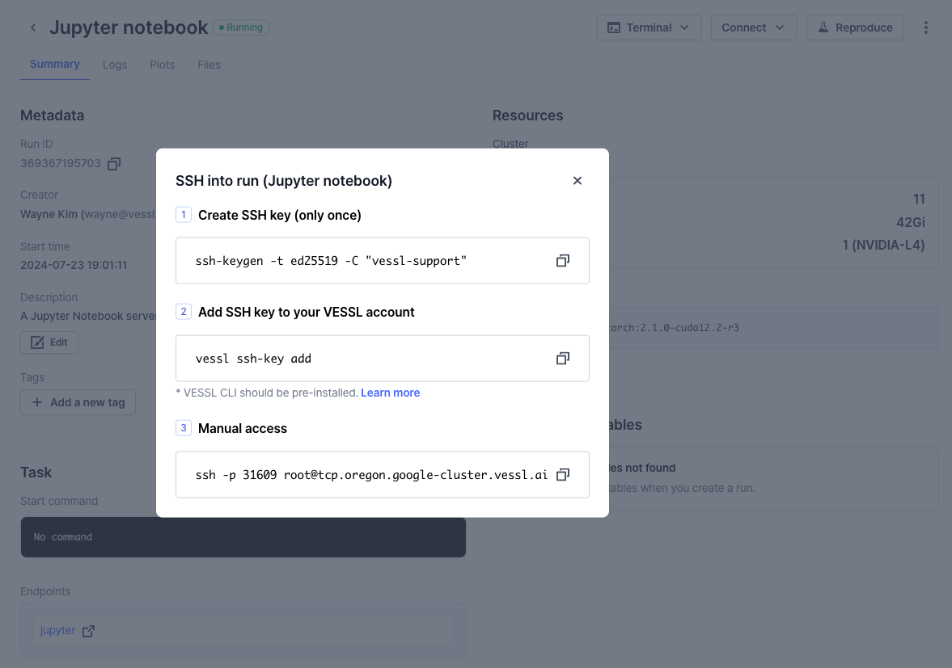
Task: Open the three-dot more options menu
Action: tap(926, 27)
